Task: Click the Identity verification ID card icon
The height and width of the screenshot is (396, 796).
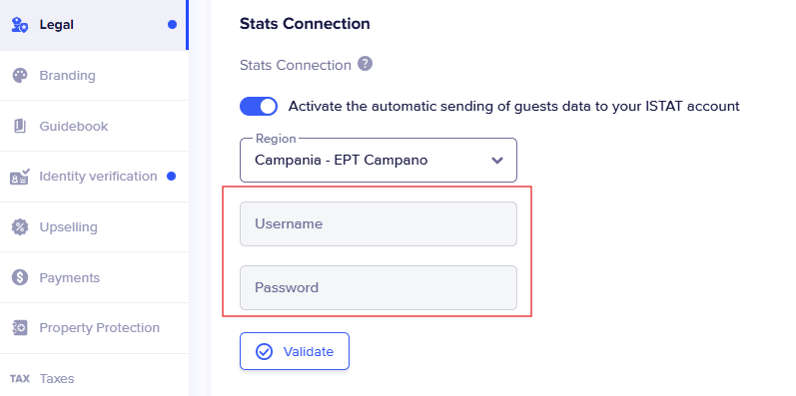Action: click(x=20, y=177)
